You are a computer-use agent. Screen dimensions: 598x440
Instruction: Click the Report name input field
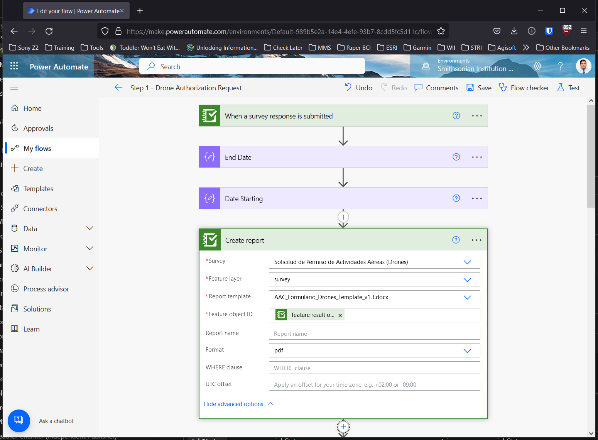click(374, 333)
